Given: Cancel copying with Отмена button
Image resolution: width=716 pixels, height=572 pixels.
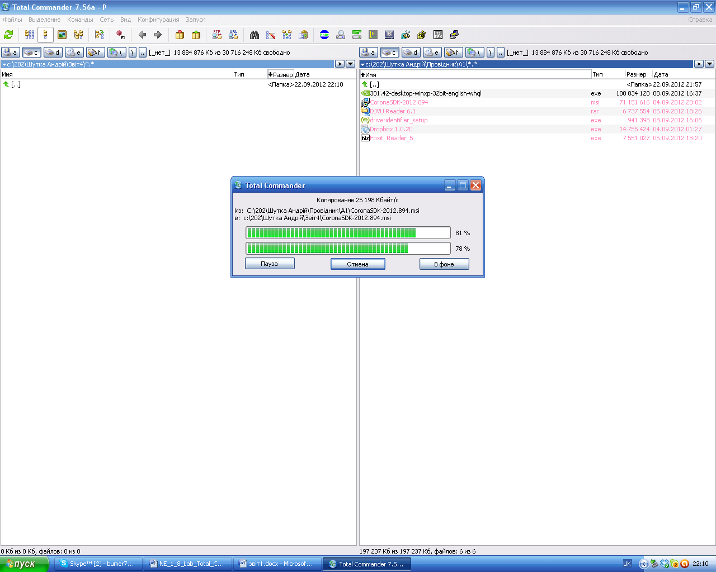Looking at the screenshot, I should click(x=357, y=264).
